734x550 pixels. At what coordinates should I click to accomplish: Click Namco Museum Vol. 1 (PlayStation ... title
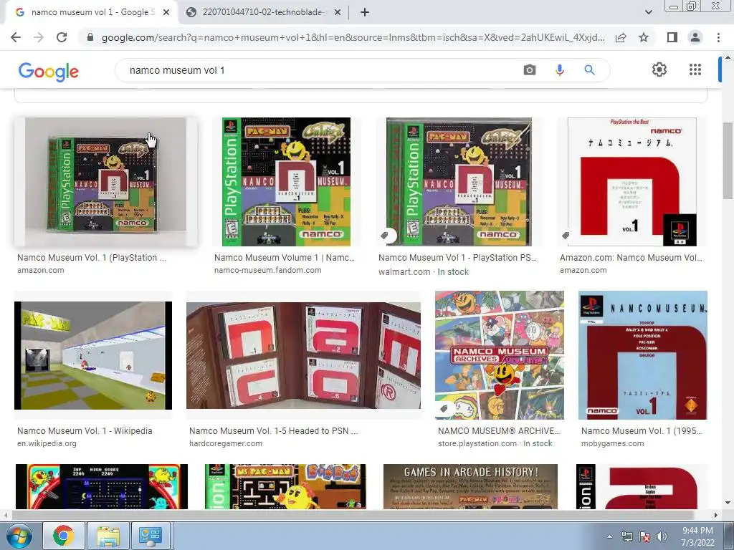(x=92, y=258)
